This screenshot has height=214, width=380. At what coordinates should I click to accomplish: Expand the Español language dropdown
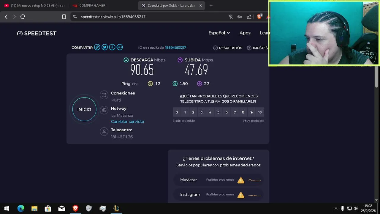click(x=219, y=33)
